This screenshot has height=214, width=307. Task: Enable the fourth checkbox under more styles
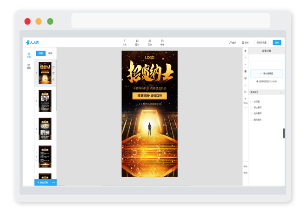252,120
